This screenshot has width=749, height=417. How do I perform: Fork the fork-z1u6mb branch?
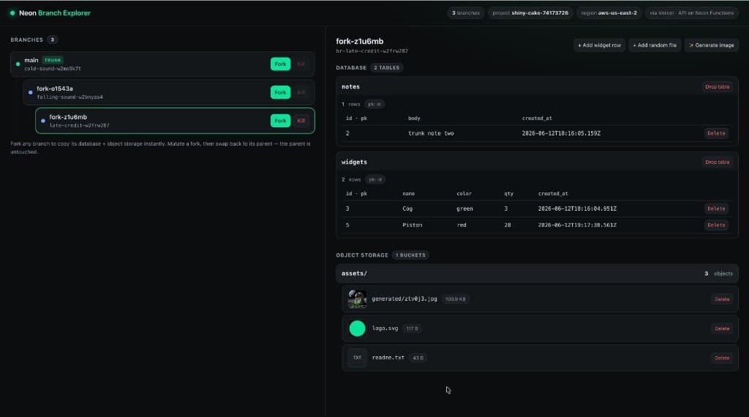pyautogui.click(x=280, y=121)
